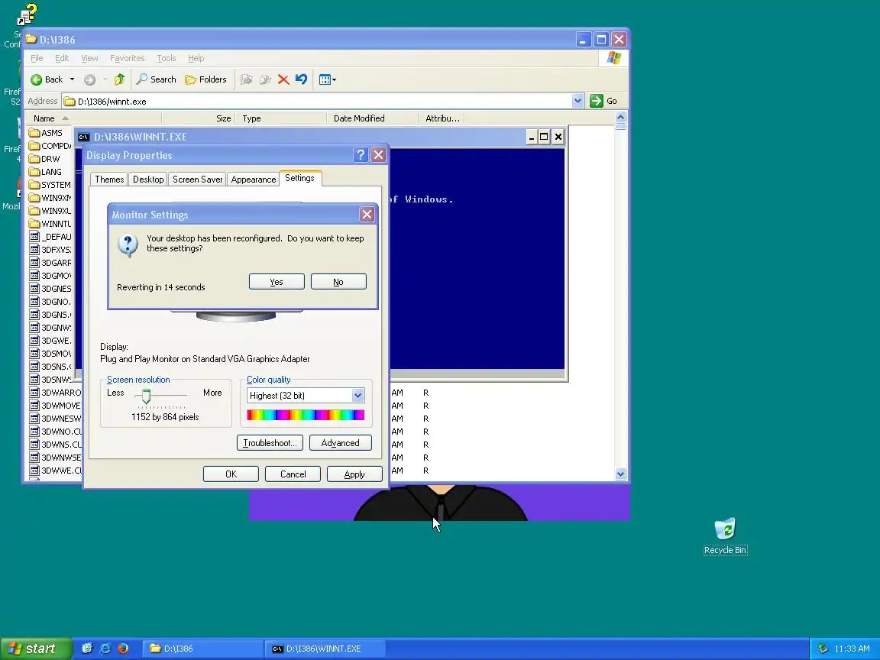Sort by the Type column header
Screen dimensions: 880x660
point(280,118)
